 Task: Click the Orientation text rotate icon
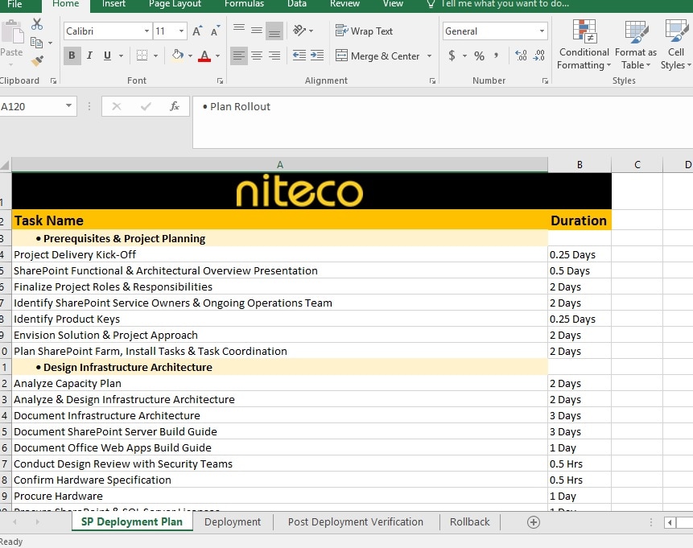299,31
